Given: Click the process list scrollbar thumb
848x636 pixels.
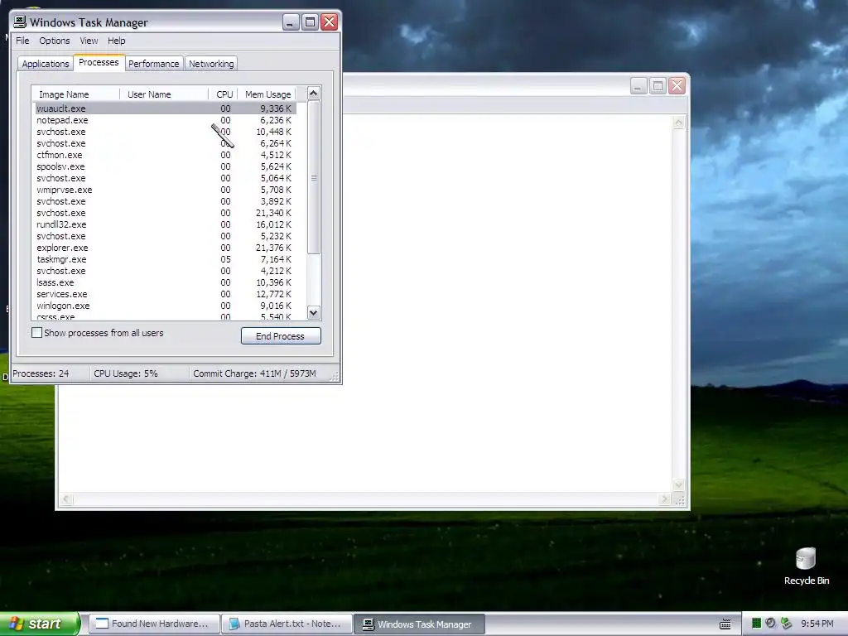Looking at the screenshot, I should [314, 177].
